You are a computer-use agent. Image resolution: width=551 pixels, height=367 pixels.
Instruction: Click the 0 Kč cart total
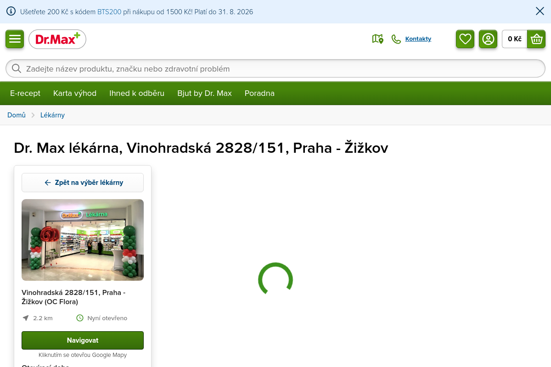click(515, 39)
